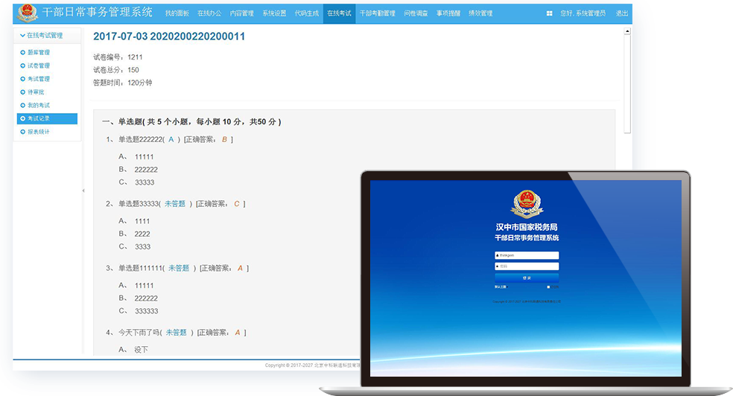The width and height of the screenshot is (733, 396).
Task: Click the lock icon in login password field
Action: [497, 266]
